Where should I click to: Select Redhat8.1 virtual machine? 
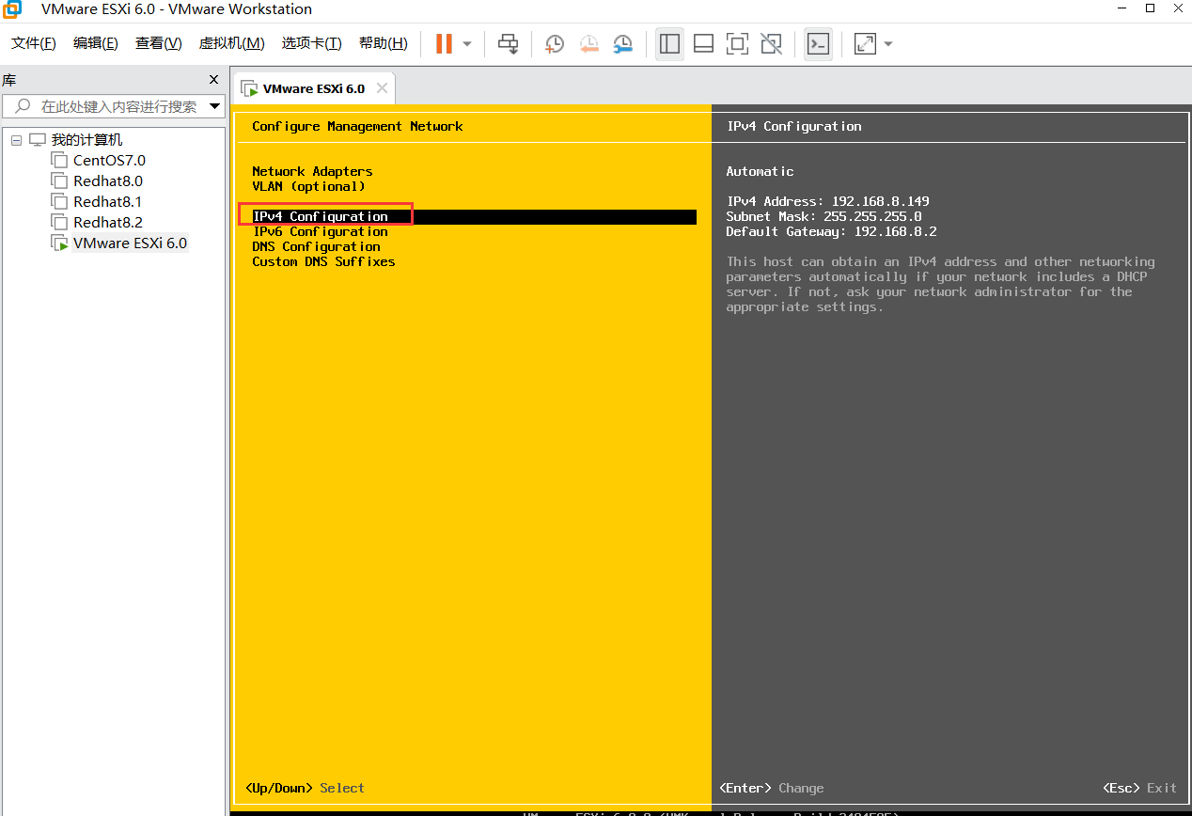tap(108, 202)
